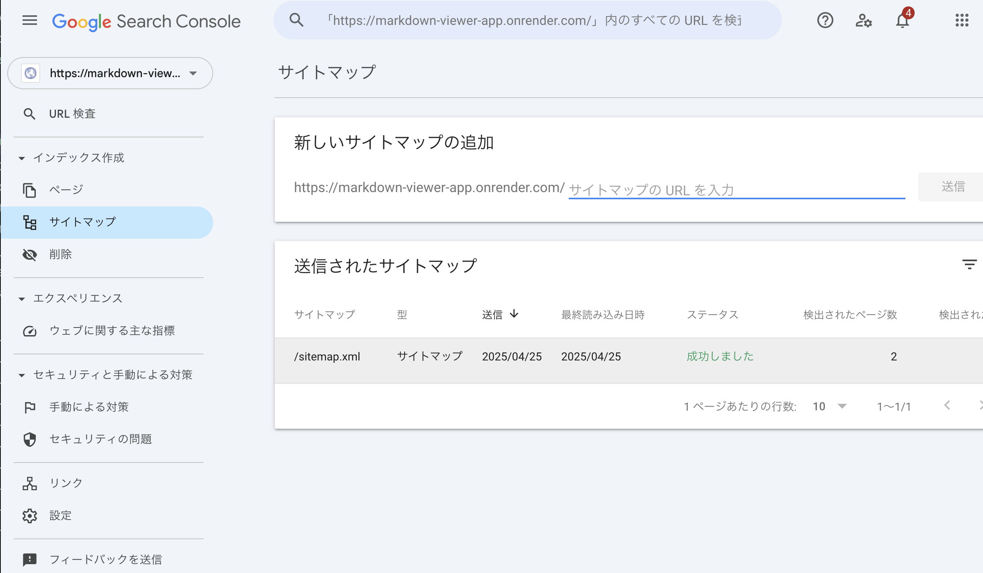The image size is (983, 573).
Task: Click the 削除 crossed-eye icon
Action: pos(30,254)
